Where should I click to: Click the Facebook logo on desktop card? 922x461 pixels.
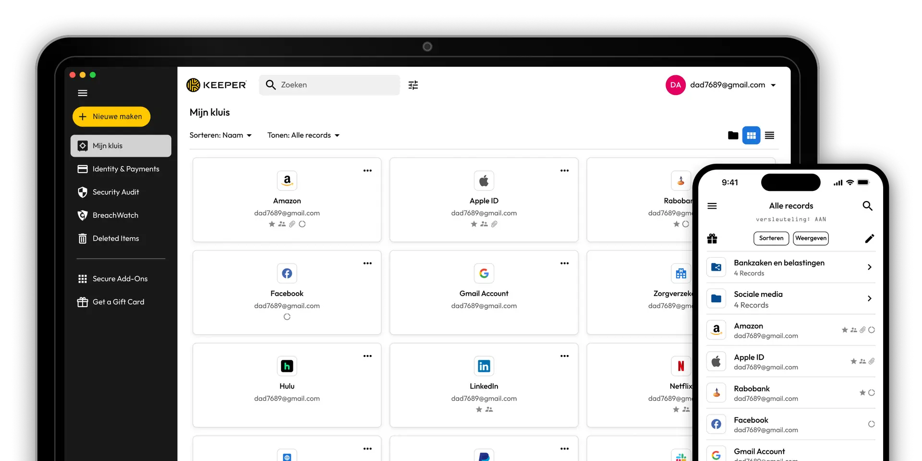click(x=287, y=273)
